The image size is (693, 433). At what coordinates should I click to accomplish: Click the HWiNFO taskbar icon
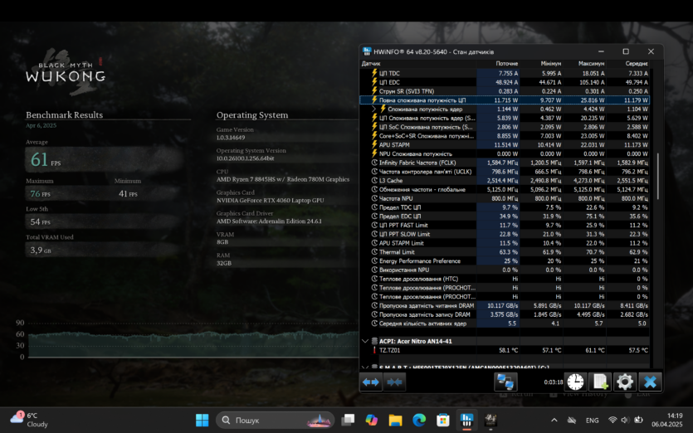(466, 420)
